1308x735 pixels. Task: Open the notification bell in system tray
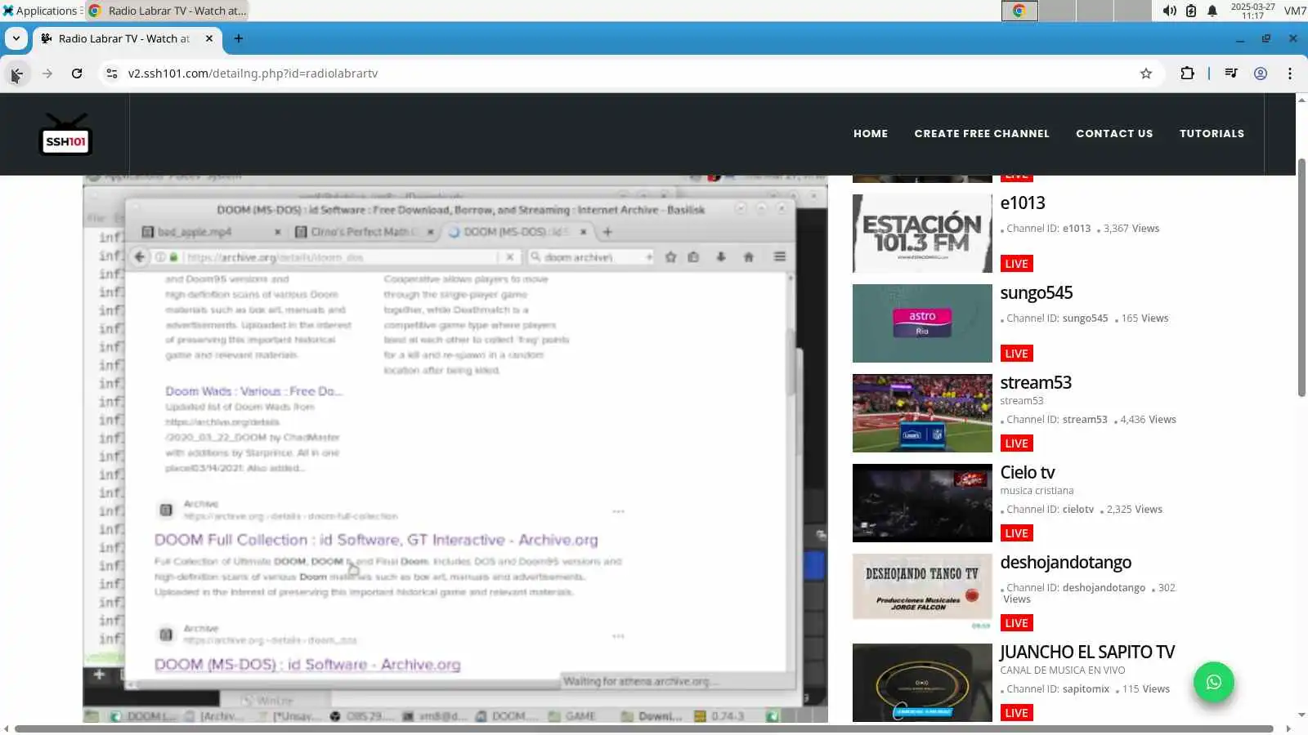pyautogui.click(x=1212, y=11)
